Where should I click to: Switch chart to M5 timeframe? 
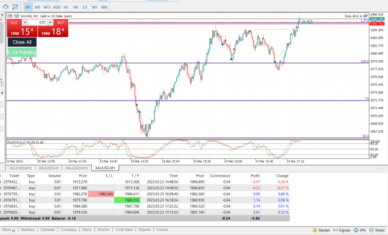click(37, 7)
